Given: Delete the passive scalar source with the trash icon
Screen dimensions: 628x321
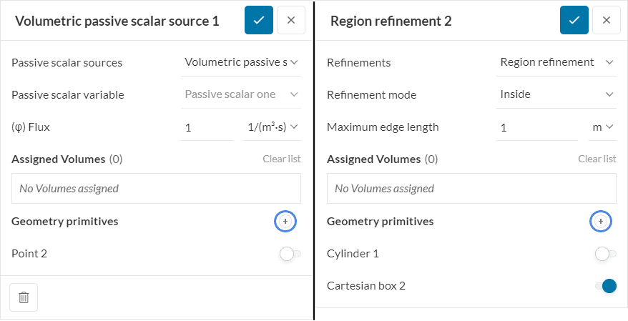Looking at the screenshot, I should pyautogui.click(x=24, y=297).
